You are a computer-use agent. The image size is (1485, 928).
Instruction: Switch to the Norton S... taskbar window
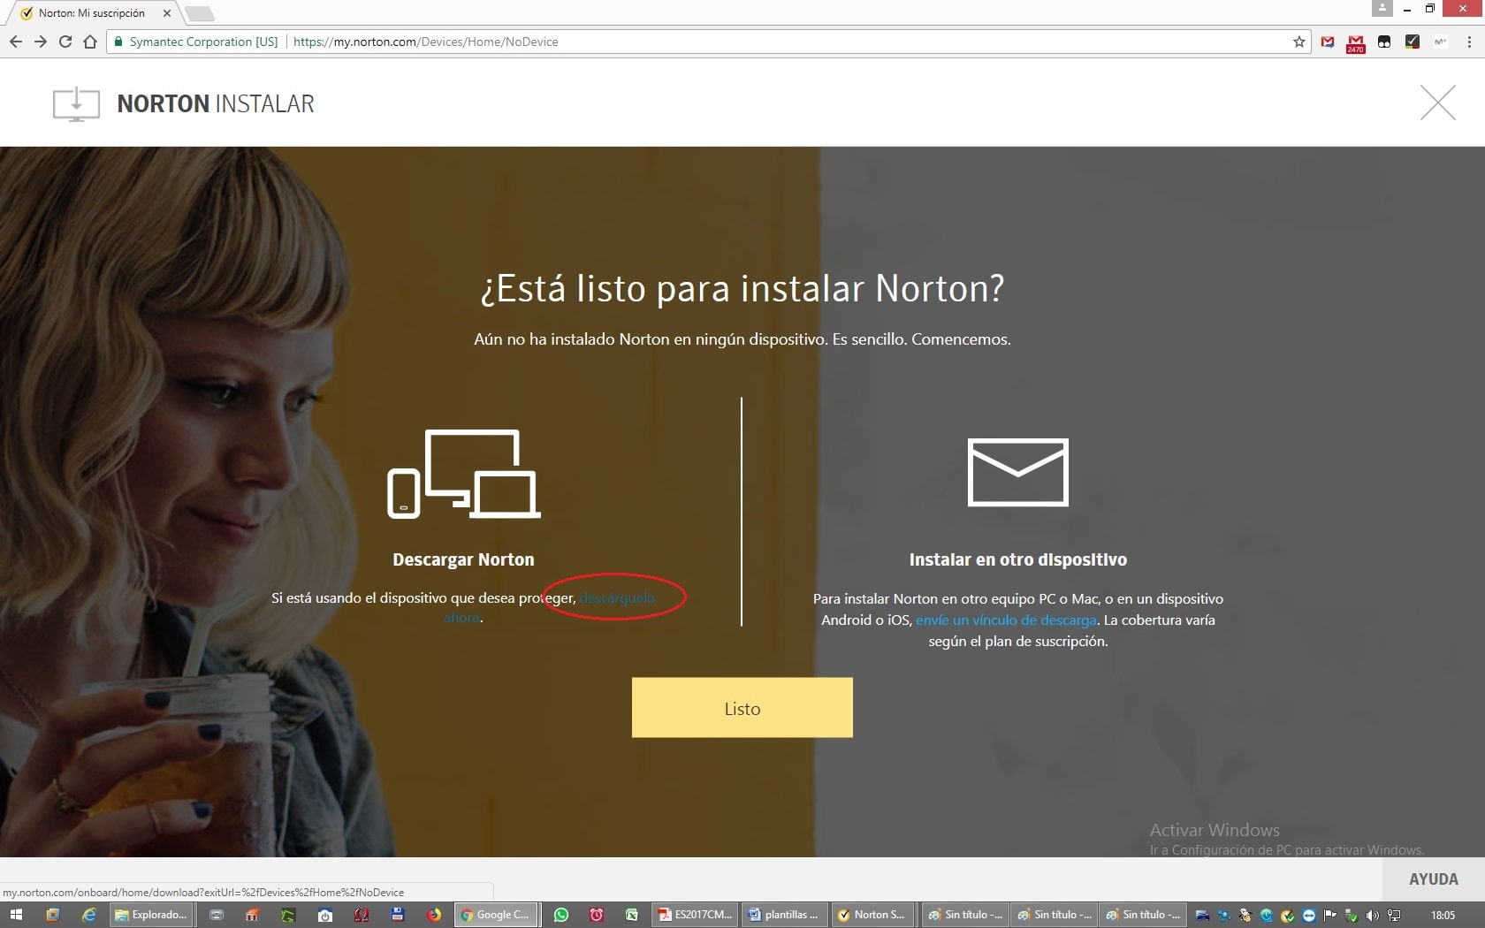[x=873, y=915]
